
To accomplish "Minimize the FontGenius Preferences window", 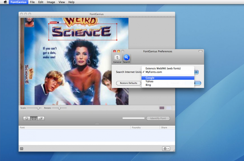I will [x=118, y=51].
